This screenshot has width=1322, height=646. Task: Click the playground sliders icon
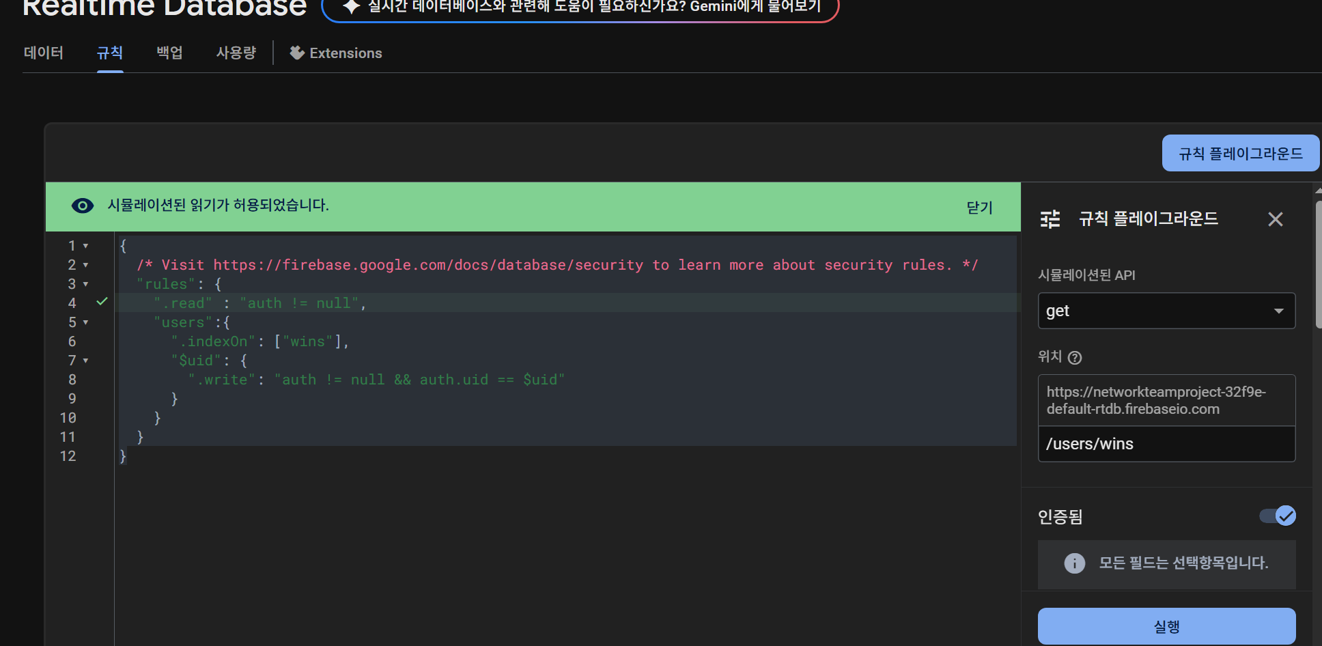(1050, 219)
